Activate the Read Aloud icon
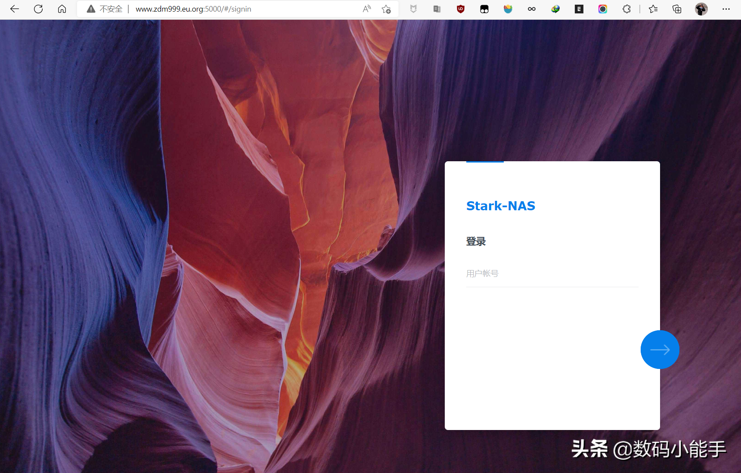The image size is (741, 473). point(367,9)
